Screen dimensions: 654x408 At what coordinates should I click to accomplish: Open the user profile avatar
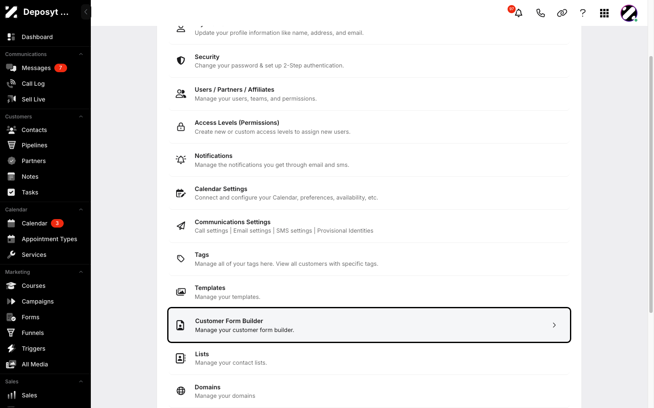point(629,13)
